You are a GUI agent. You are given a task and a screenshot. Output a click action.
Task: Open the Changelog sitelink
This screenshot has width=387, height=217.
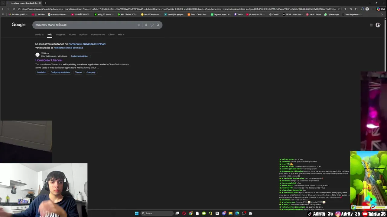coord(91,72)
